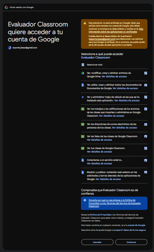This screenshot has width=154, height=252.
Task: Click the icon beside 'Conectarse a un servicio externo'
Action: [x=83, y=160]
